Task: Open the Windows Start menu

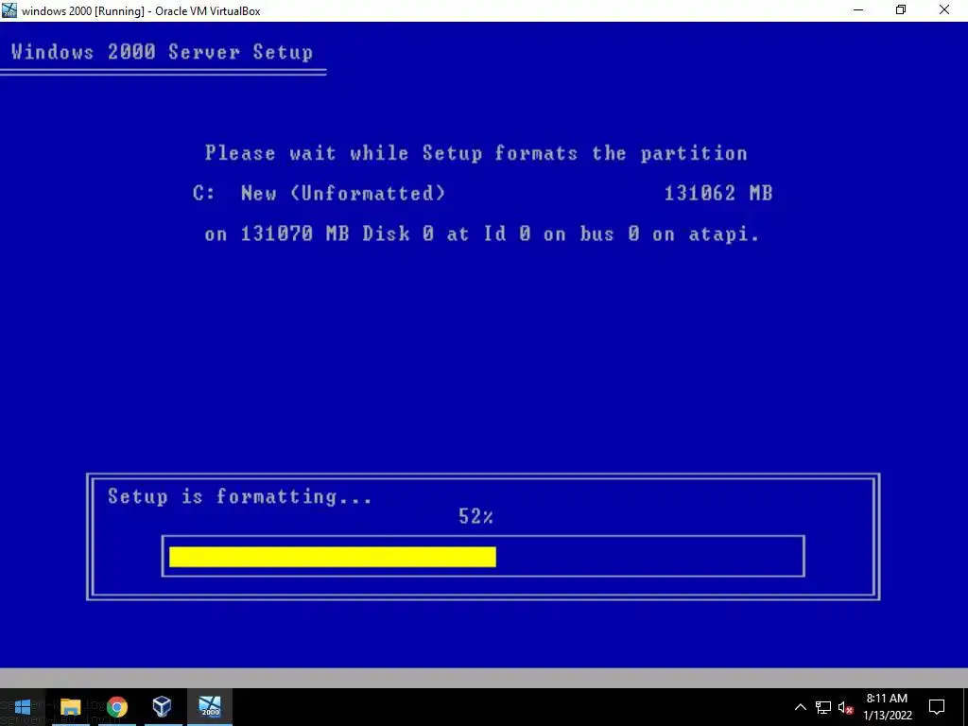Action: pos(23,707)
